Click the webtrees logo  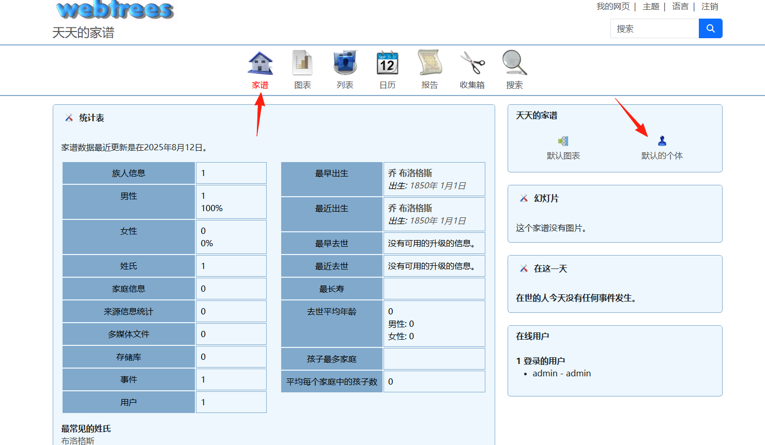[x=115, y=9]
